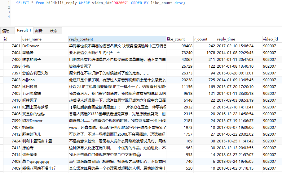
Task: Select user_name cell 你班闇佬
Action: coord(45,155)
